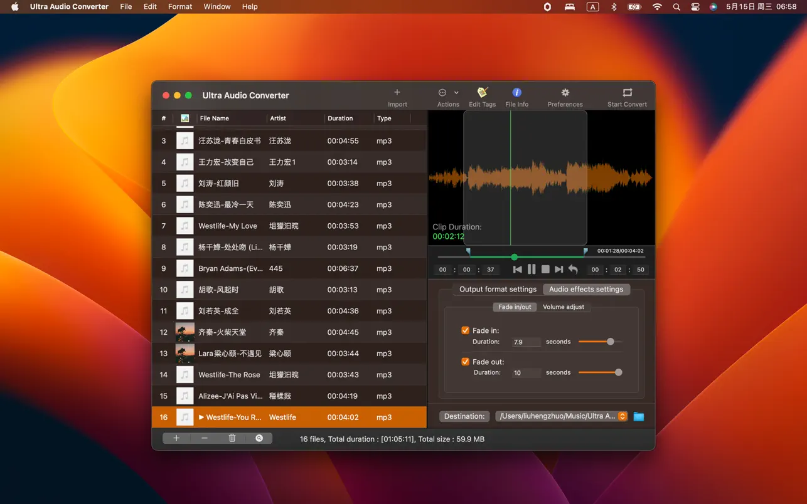
Task: Toggle the Fade out checkbox
Action: pos(465,362)
